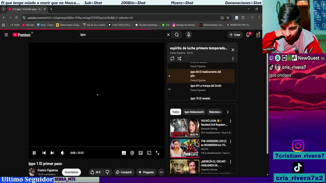The width and height of the screenshot is (326, 183).
Task: Open options for ¿MERECÍA EL OSCAR? video
Action: click(x=230, y=162)
